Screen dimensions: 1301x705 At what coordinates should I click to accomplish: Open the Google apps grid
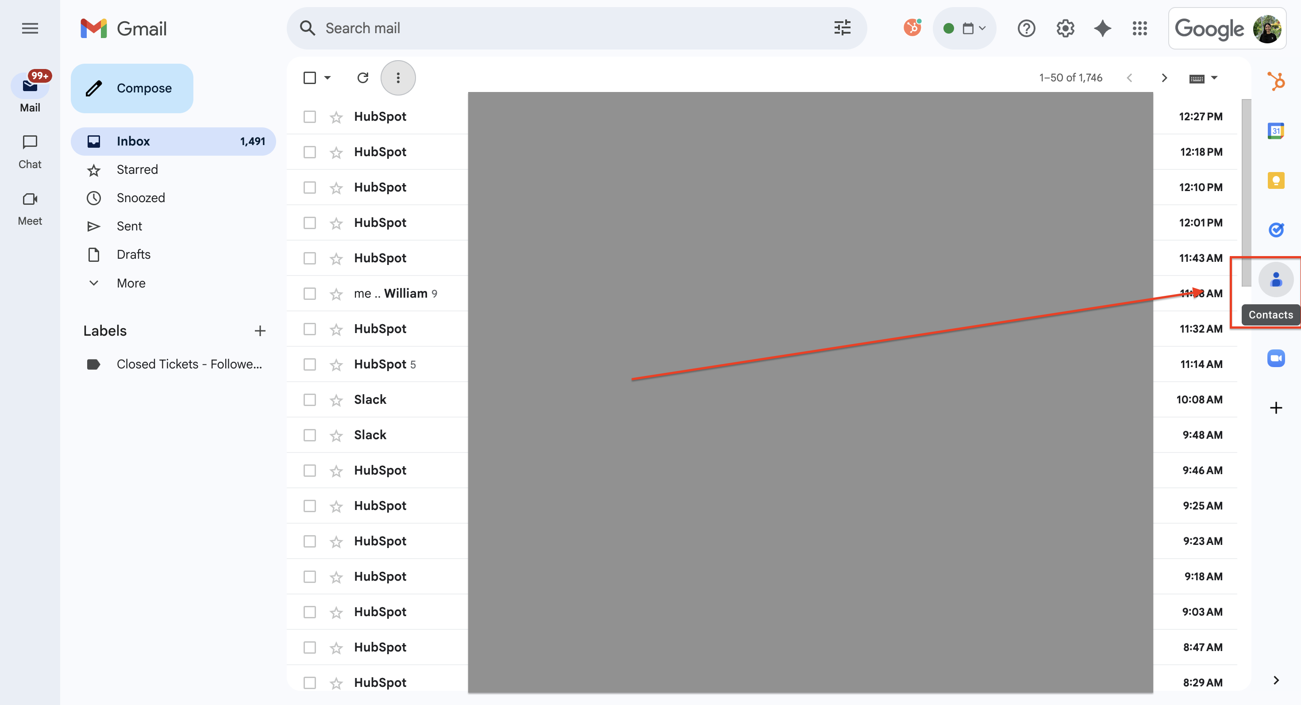(x=1139, y=28)
